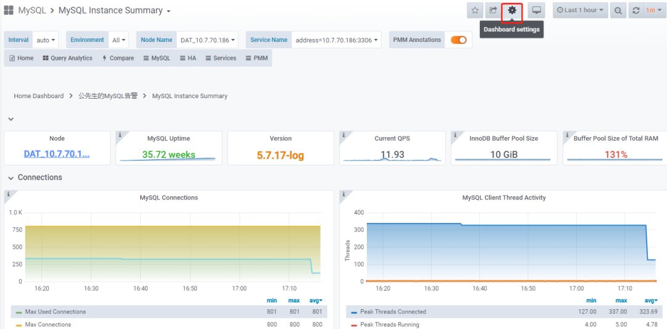This screenshot has width=667, height=329.
Task: Switch to TV view mode icon
Action: [537, 10]
